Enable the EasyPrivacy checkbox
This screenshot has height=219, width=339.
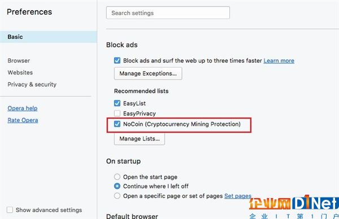pyautogui.click(x=117, y=113)
